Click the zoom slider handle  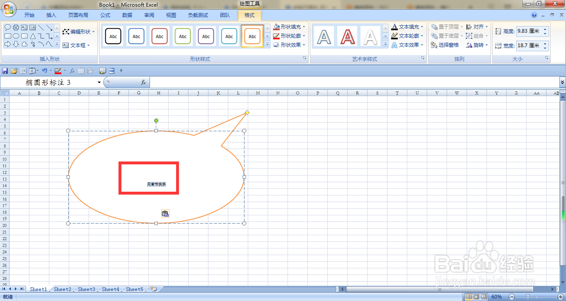coord(527,297)
